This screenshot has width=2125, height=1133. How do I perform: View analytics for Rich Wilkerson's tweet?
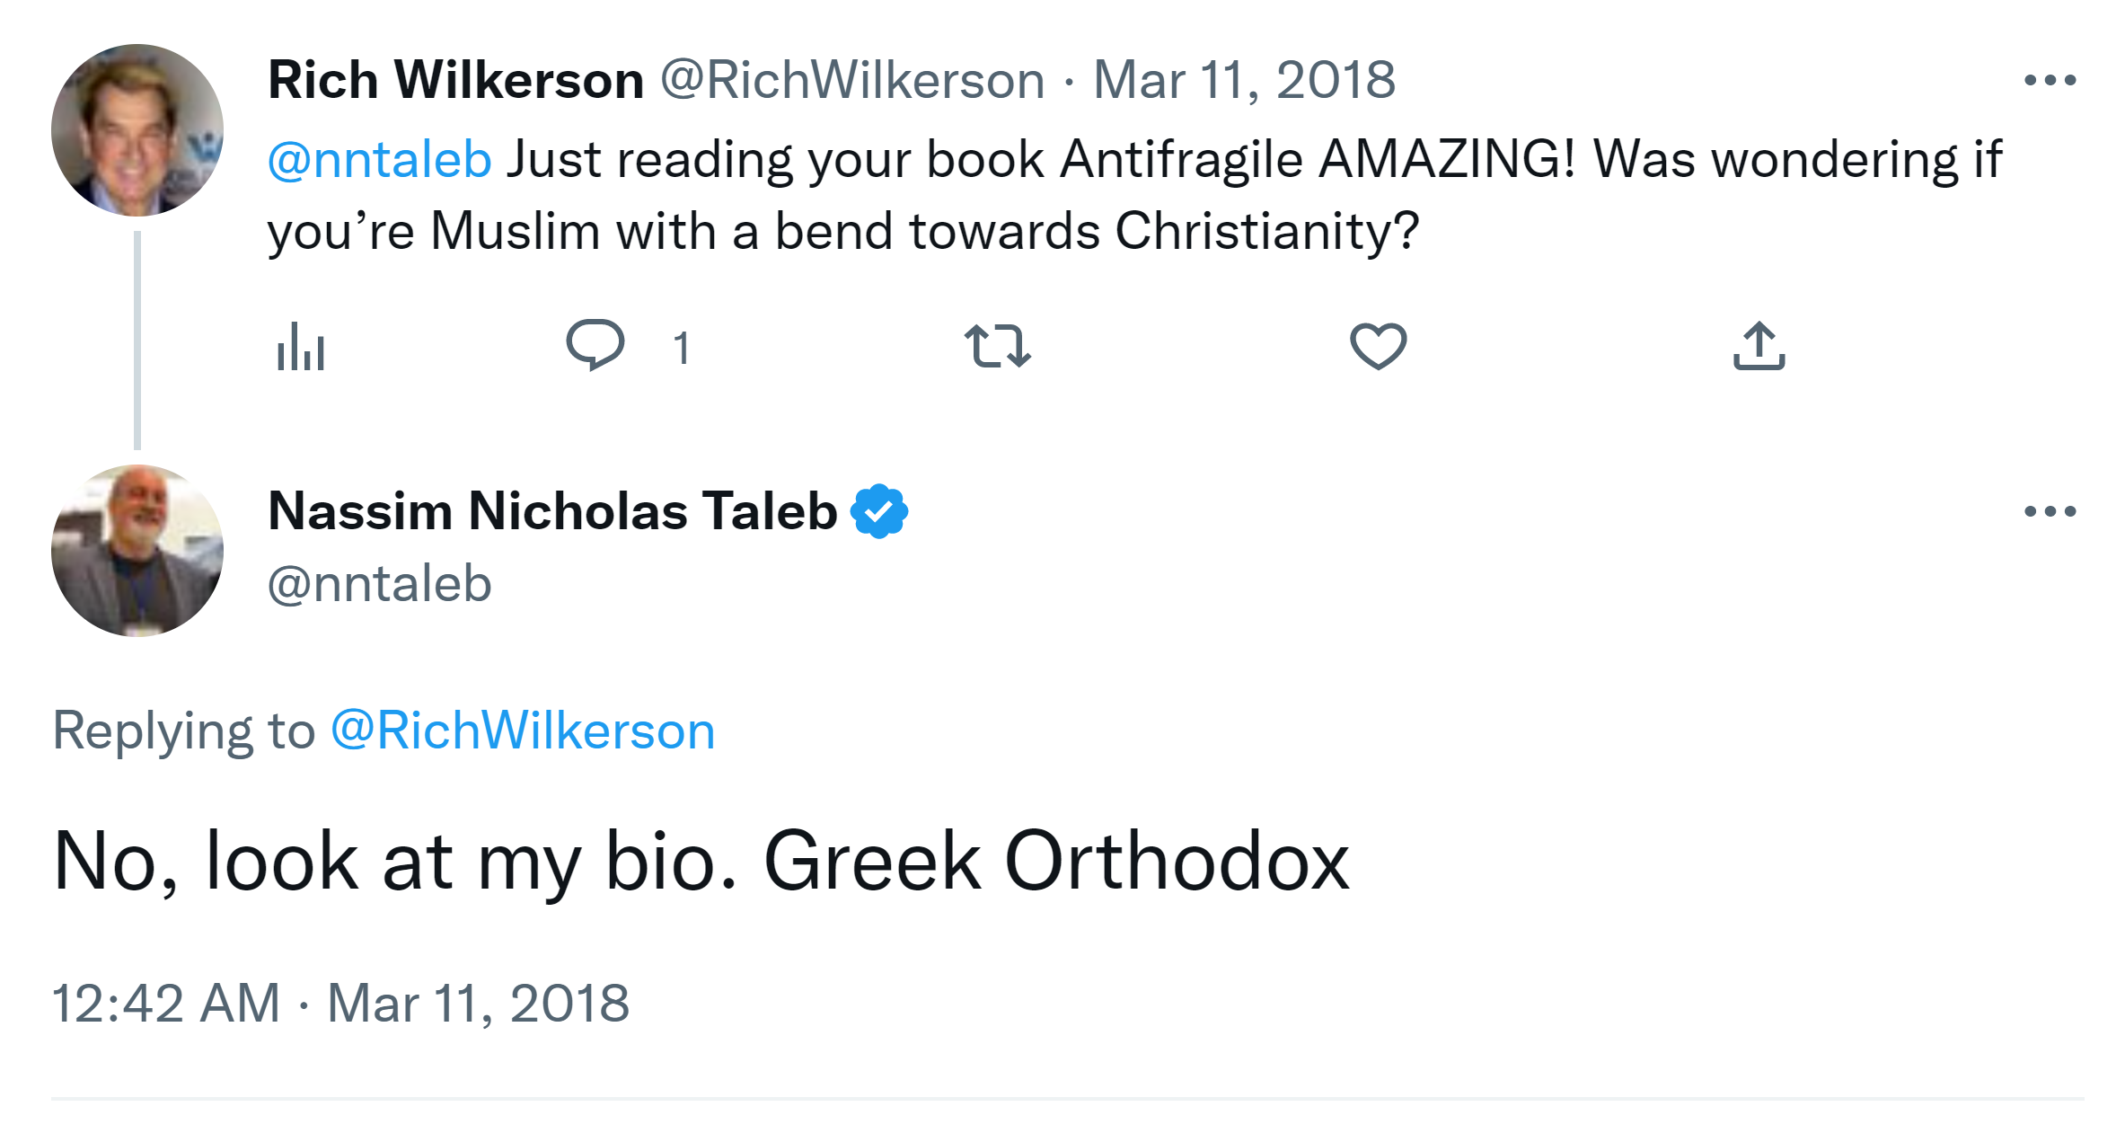301,347
